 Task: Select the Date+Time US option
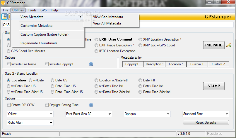[x=63, y=86]
